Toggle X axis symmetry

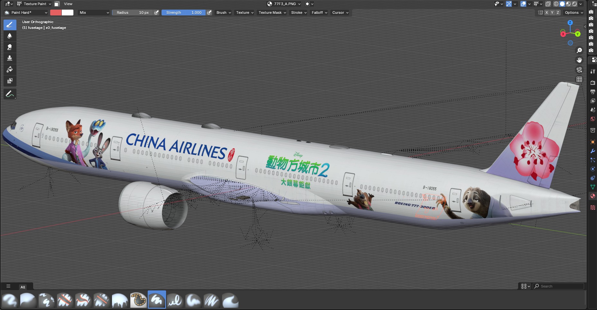546,13
